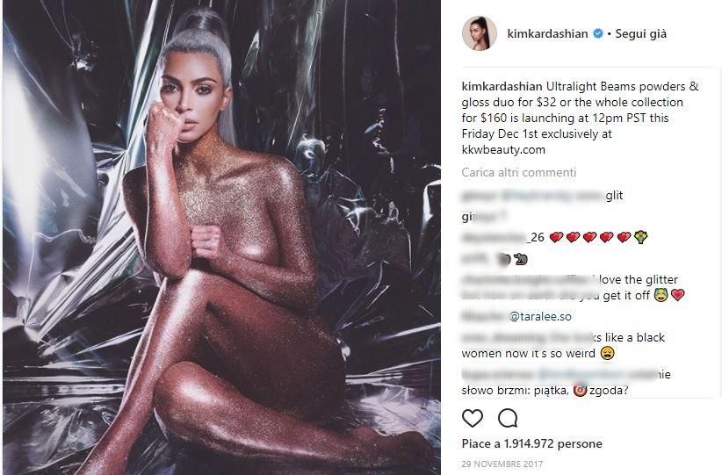This screenshot has height=475, width=722.
Task: Click the row of red heart emojis
Action: coord(590,237)
